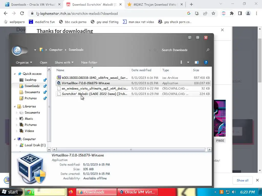Open the mediafire fun bookmark
Screen dimensions: 262x196
point(42,22)
